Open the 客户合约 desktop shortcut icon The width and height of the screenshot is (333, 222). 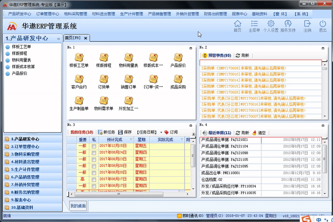[x=79, y=81]
